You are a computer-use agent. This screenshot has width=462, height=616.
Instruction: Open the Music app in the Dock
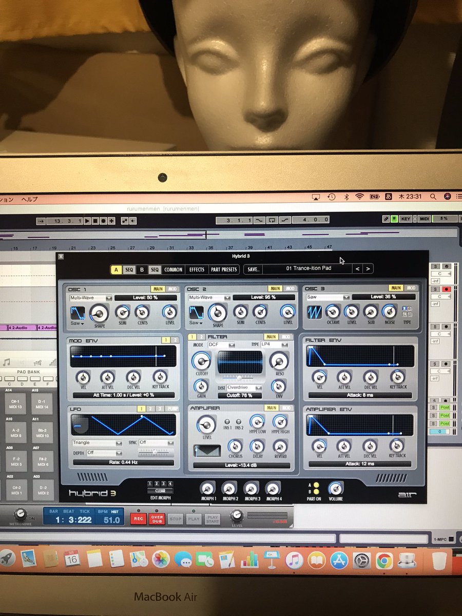[294, 560]
